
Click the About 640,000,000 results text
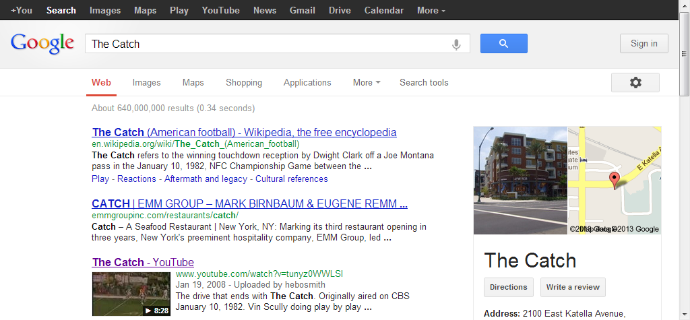point(173,108)
